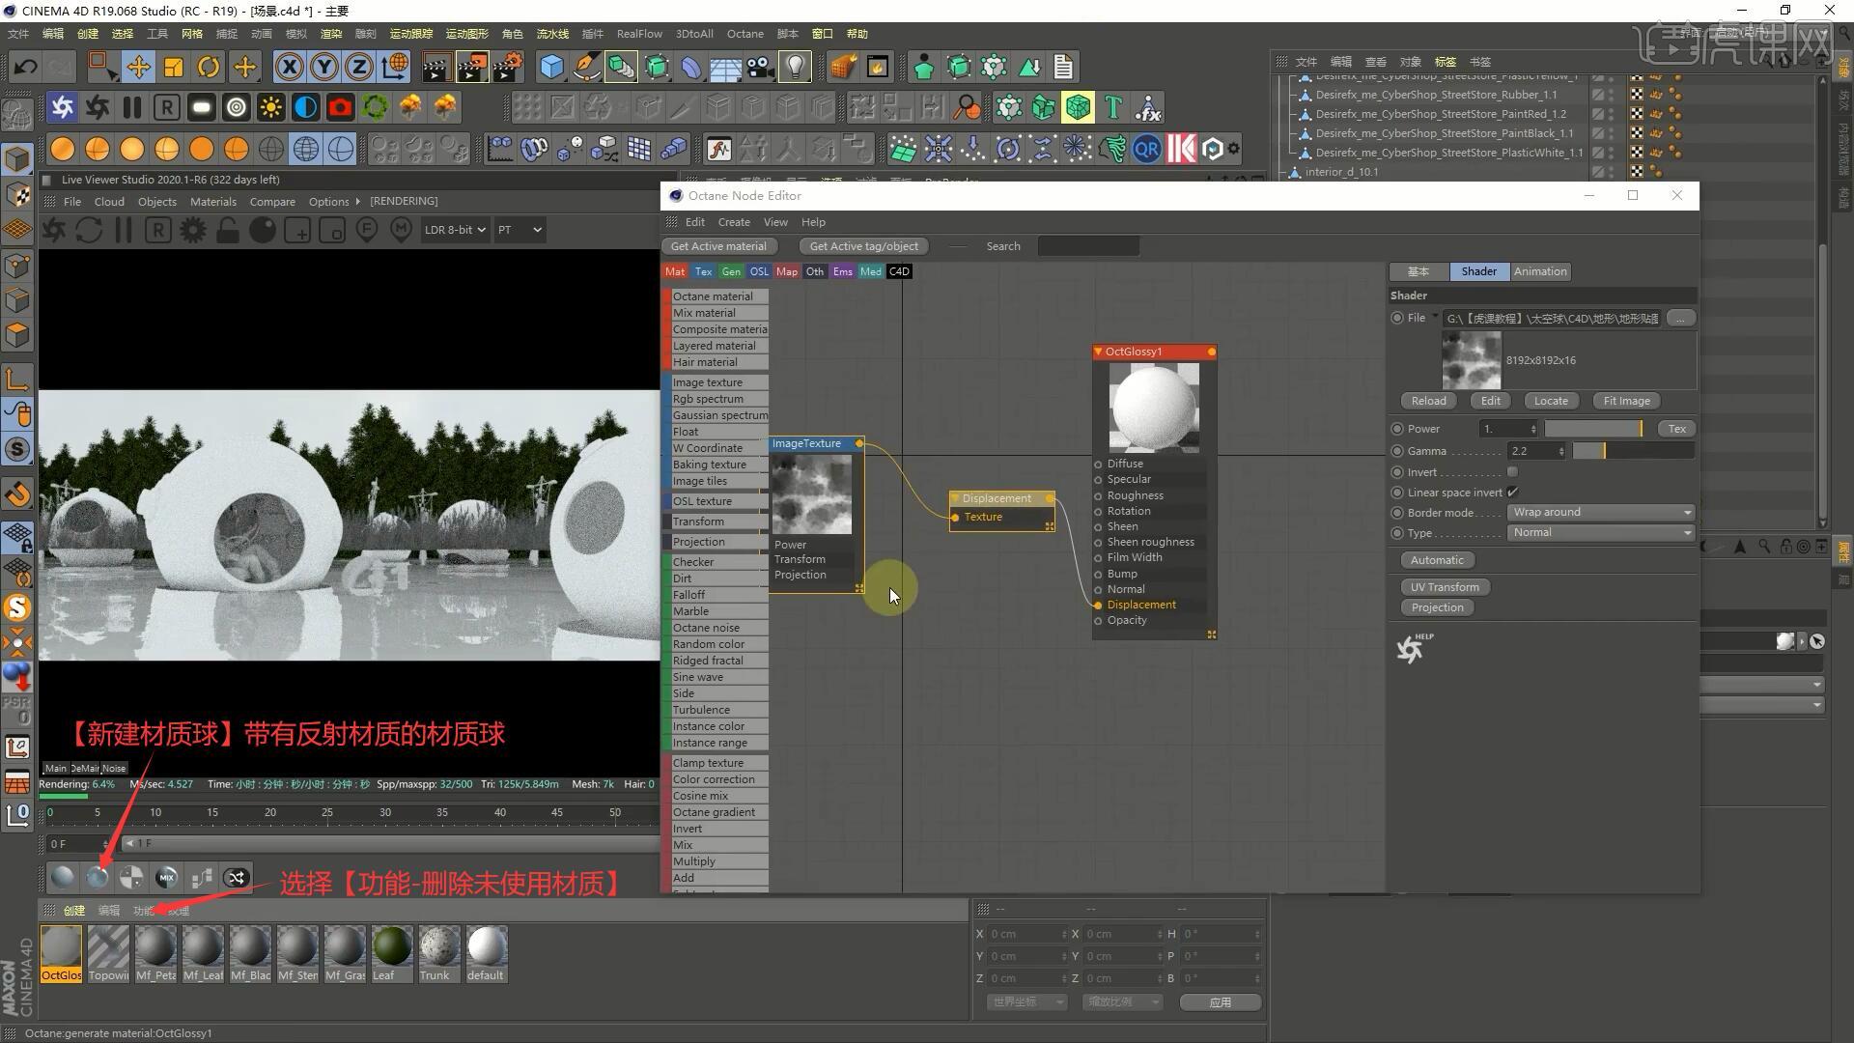This screenshot has width=1854, height=1043.
Task: Click the Undo arrow icon
Action: coord(26,67)
